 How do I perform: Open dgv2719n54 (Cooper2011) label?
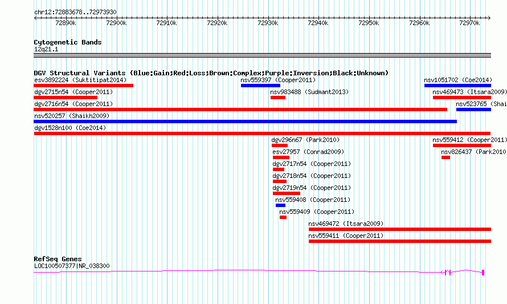312,188
